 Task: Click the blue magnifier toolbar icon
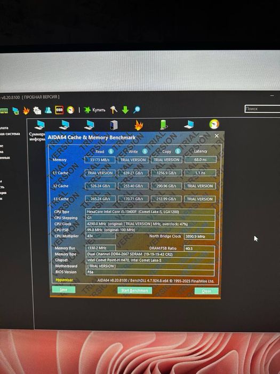coord(137,110)
